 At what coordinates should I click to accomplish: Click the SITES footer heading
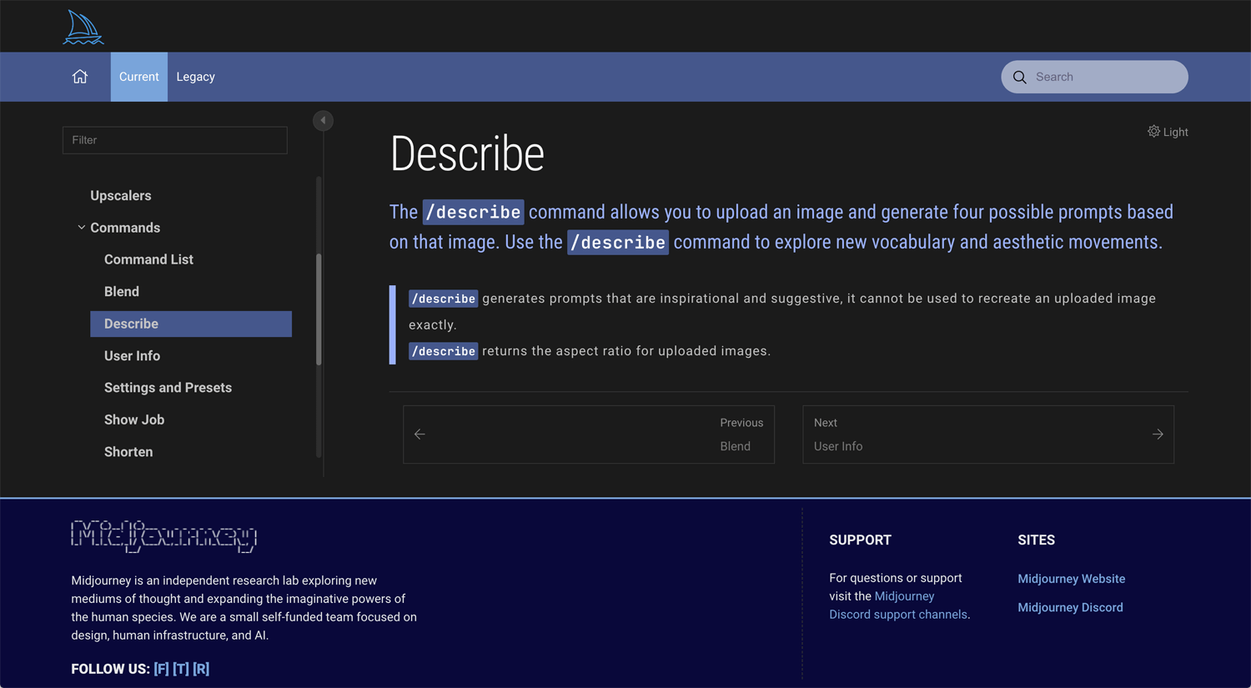[1036, 540]
